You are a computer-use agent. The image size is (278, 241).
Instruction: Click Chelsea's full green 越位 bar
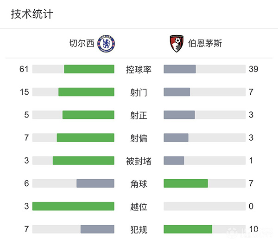tap(73, 206)
